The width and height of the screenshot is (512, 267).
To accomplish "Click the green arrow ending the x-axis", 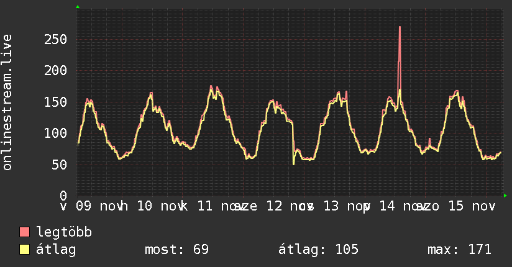I will pos(505,196).
